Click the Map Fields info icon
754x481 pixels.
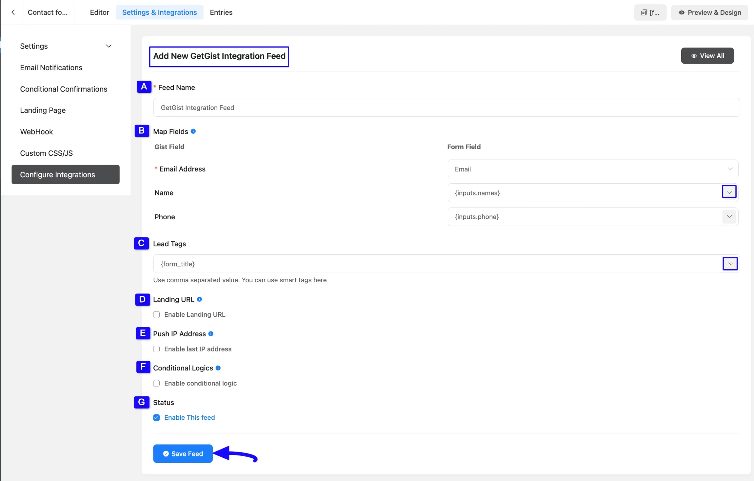193,132
